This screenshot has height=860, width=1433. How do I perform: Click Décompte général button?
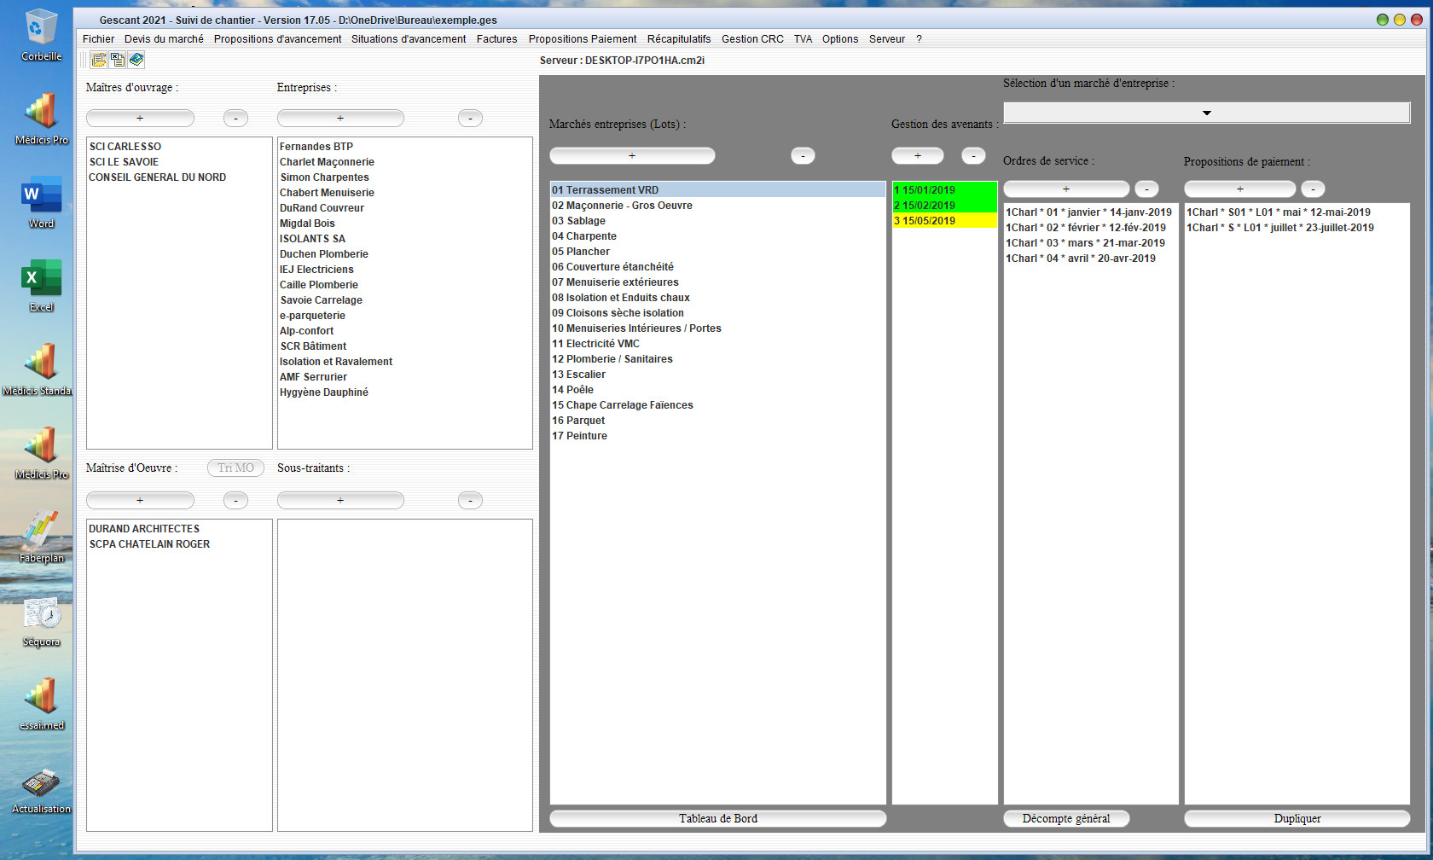pos(1066,818)
